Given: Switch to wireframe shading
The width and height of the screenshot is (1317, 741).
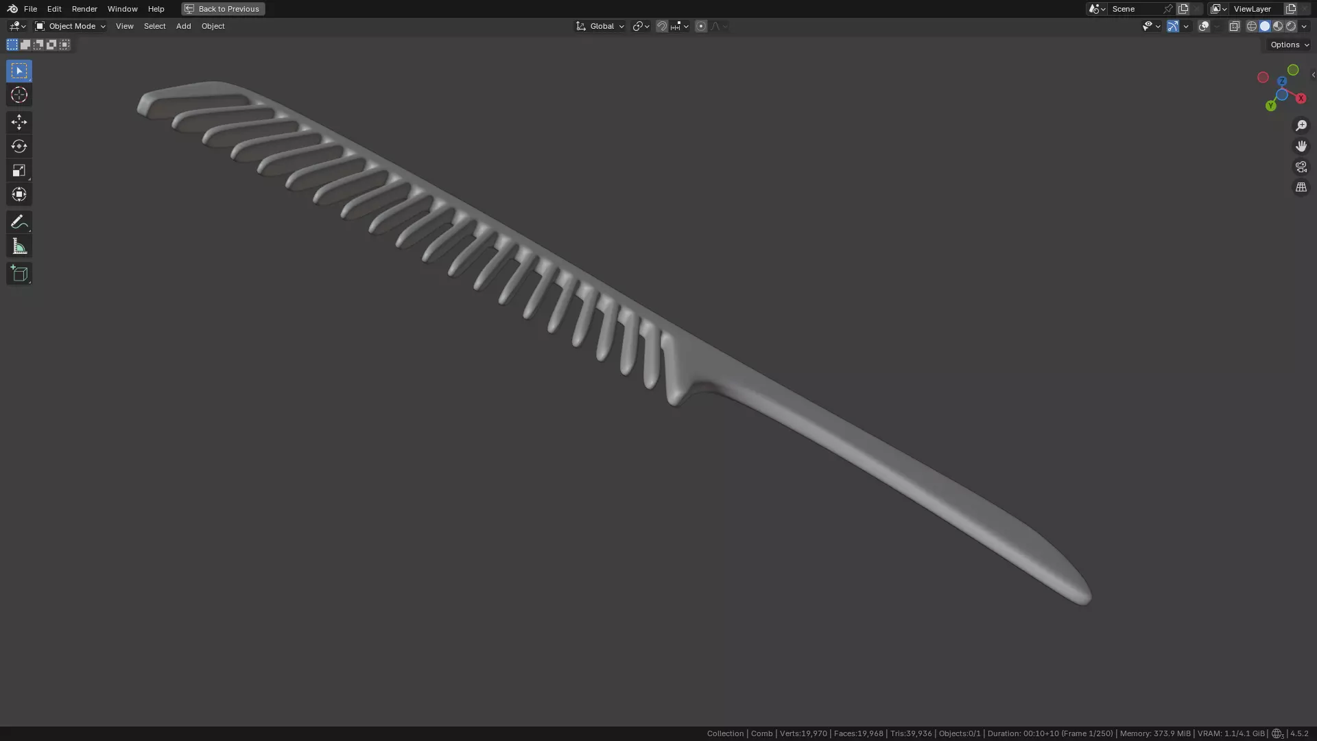Looking at the screenshot, I should click(1252, 26).
